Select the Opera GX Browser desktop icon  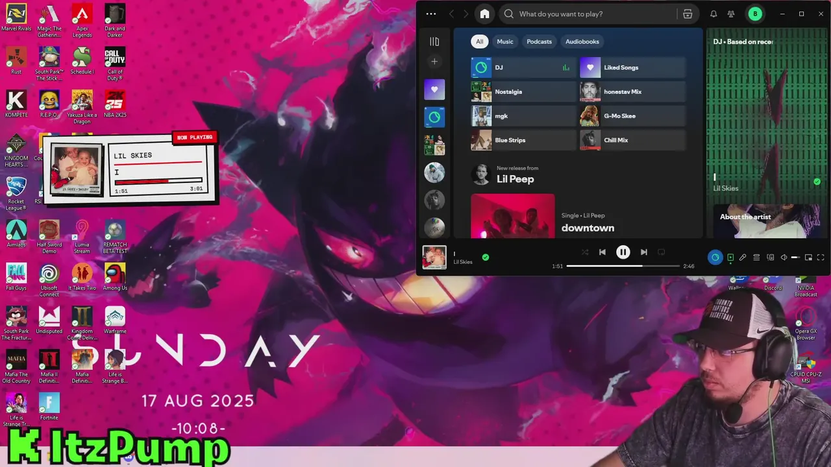coord(806,324)
